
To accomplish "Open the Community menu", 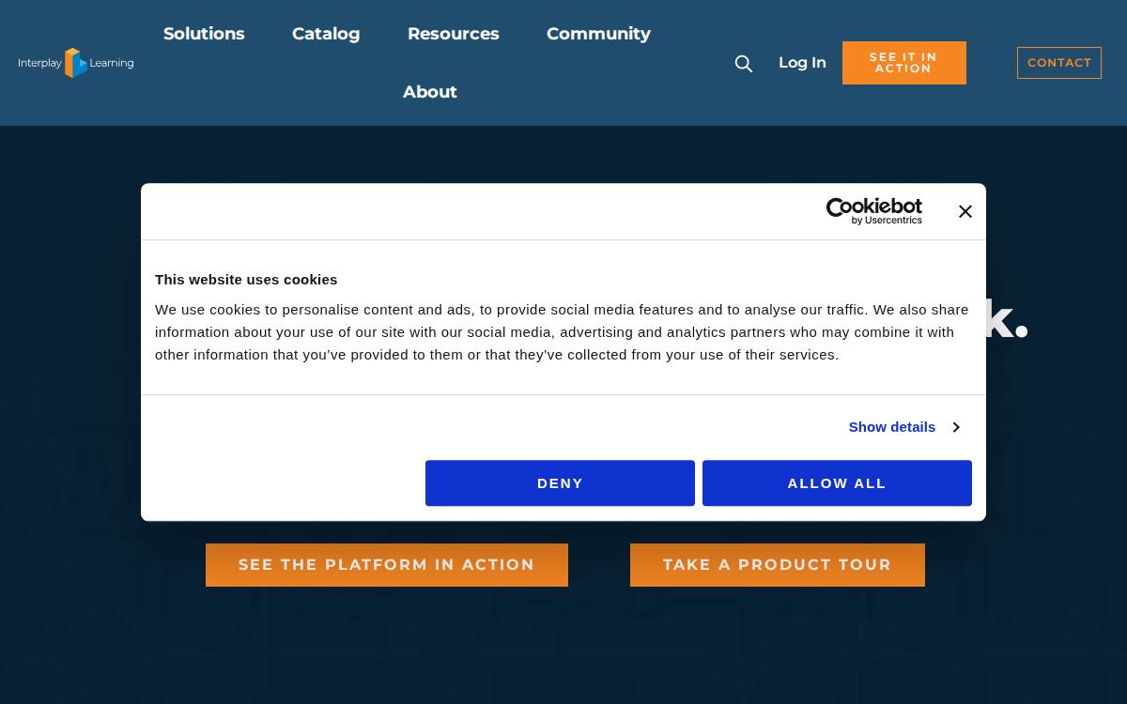I will click(598, 34).
